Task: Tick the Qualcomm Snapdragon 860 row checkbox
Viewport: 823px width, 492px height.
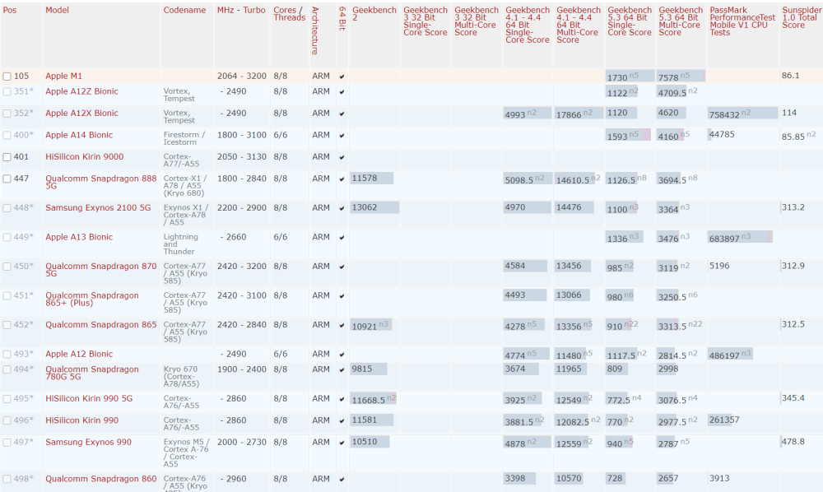Action: 7,480
